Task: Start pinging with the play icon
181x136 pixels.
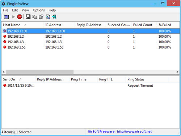Action: pyautogui.click(x=13, y=17)
